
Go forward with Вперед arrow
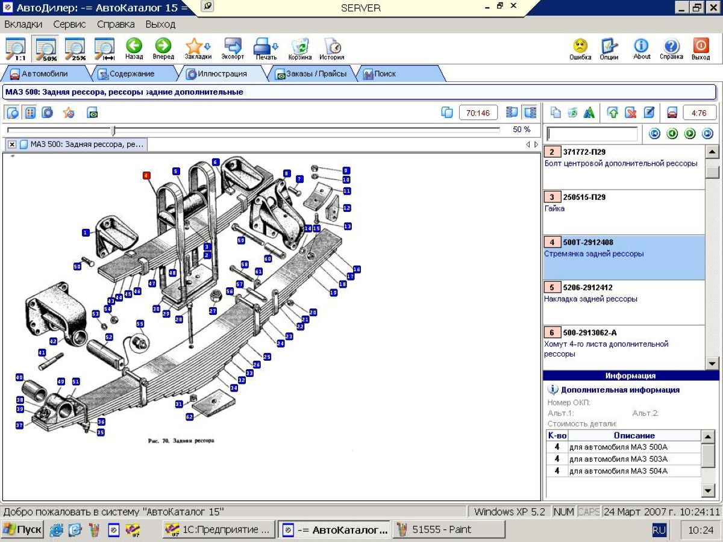[163, 49]
